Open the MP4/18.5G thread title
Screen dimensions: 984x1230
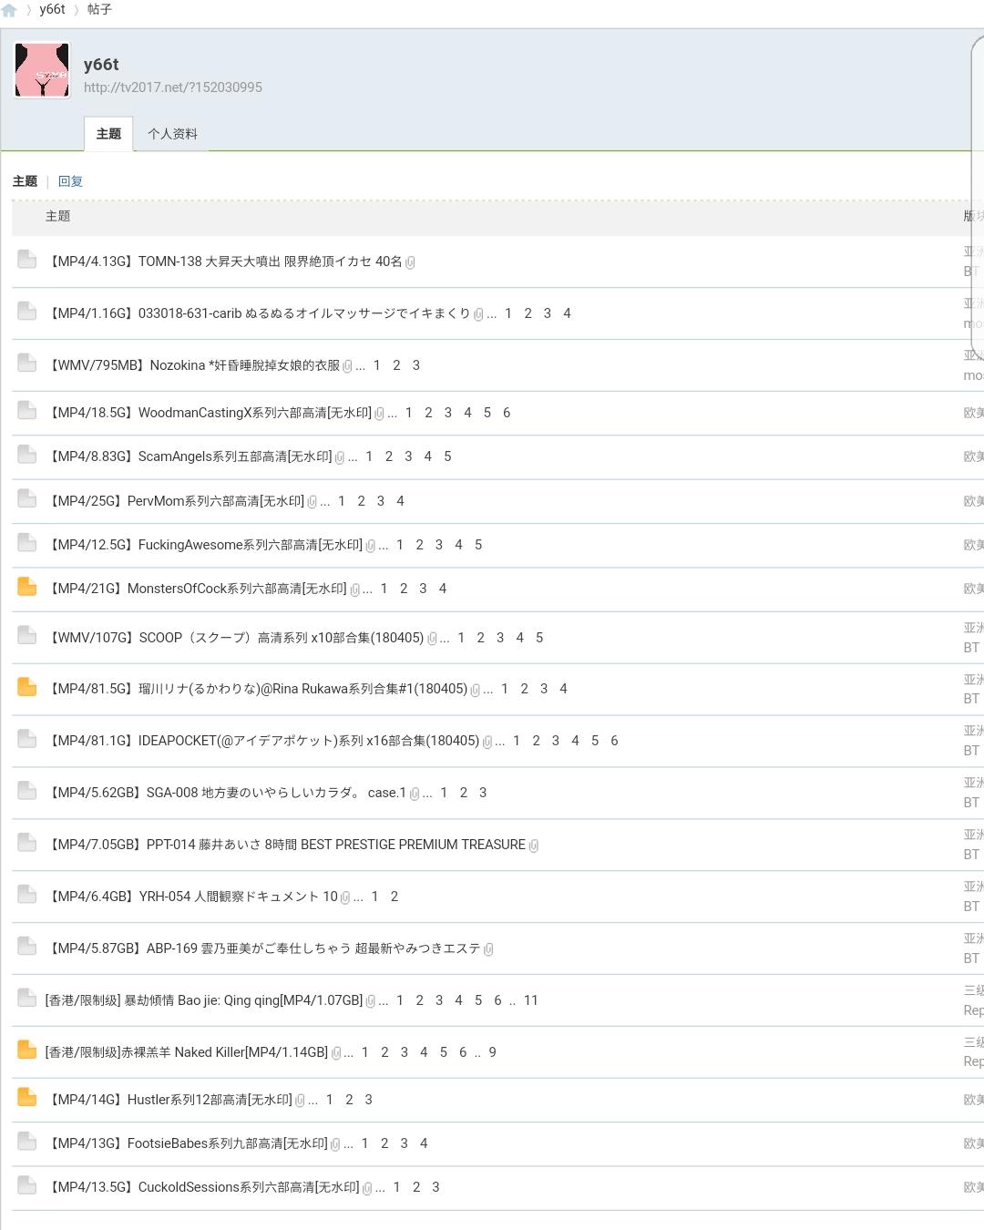[x=210, y=413]
